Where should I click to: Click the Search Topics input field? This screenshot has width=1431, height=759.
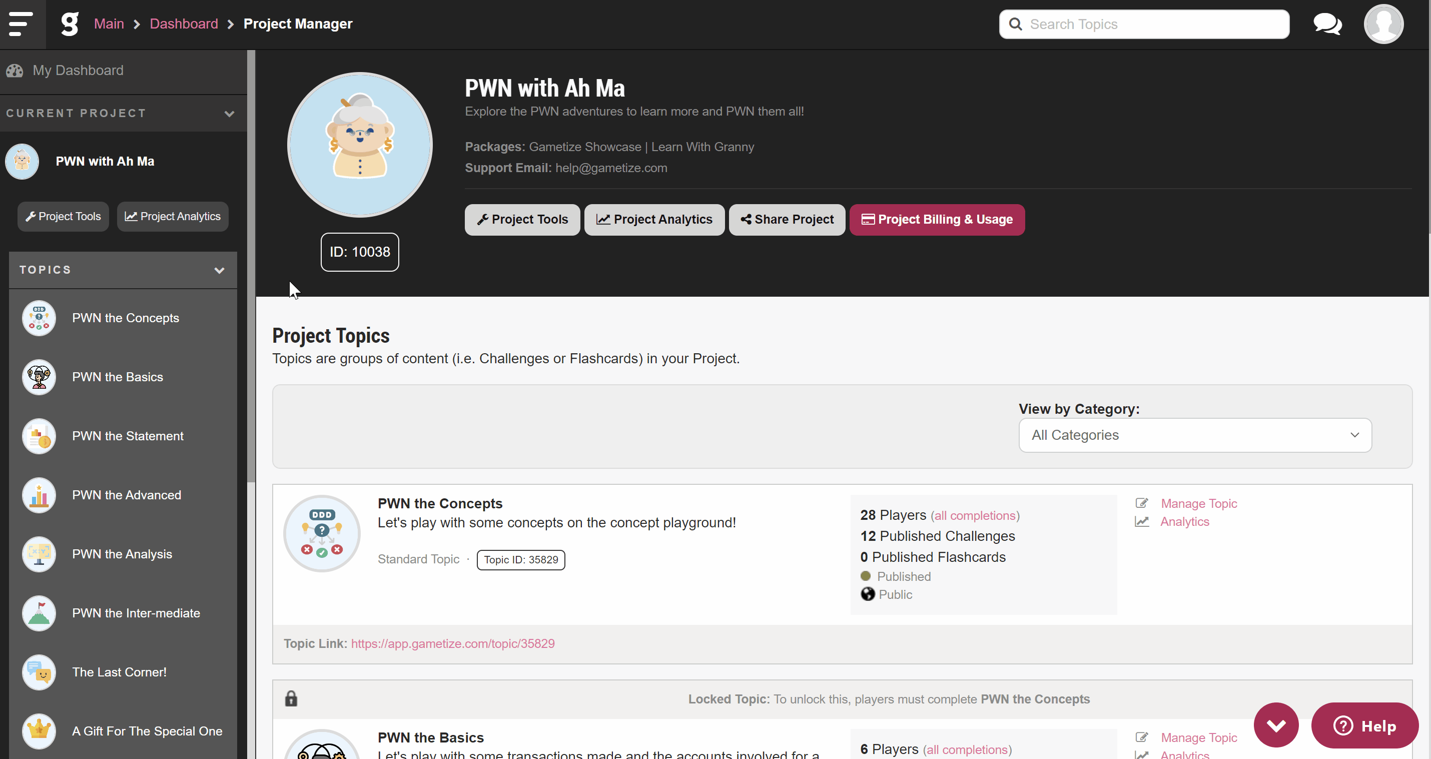(1144, 24)
